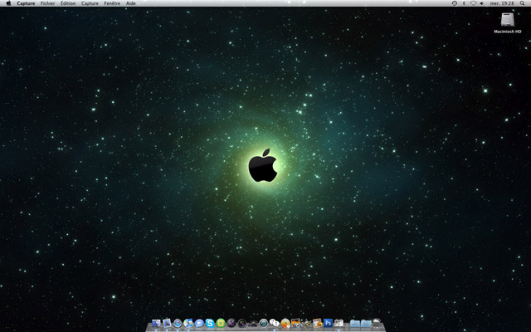Open the Apple menu
Viewport: 531px width, 332px height.
tap(8, 3)
